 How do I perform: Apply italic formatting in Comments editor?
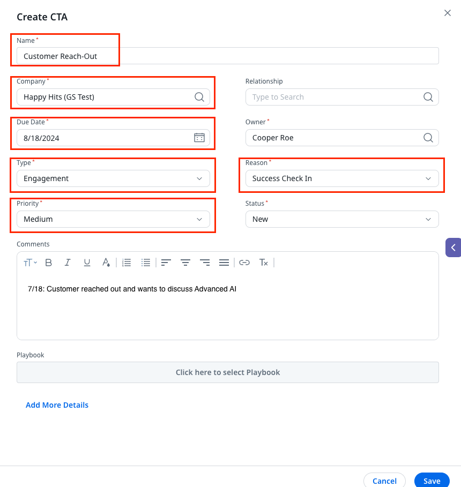point(68,263)
